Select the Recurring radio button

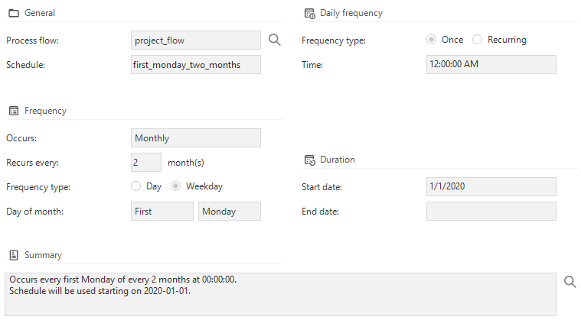pyautogui.click(x=478, y=40)
